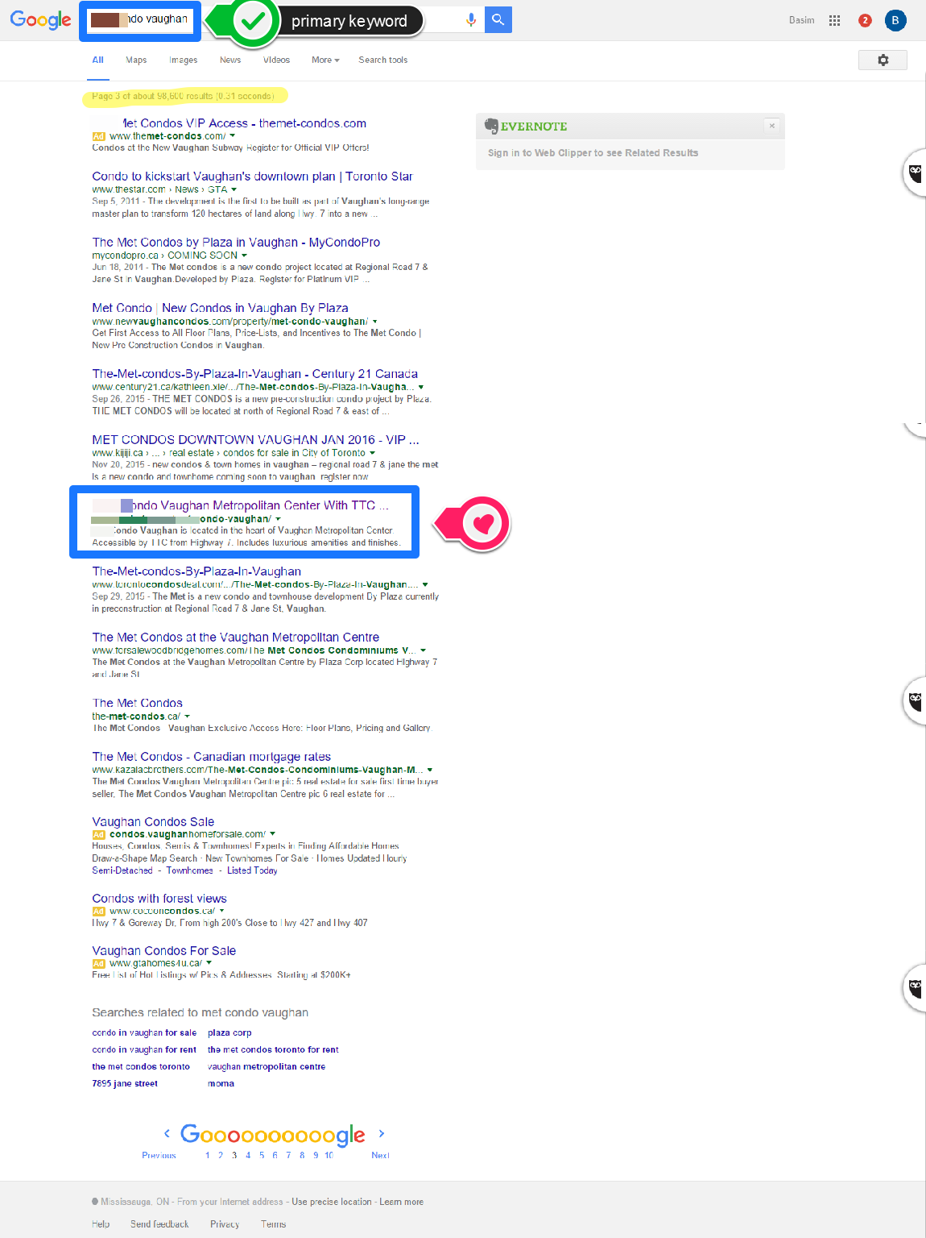
Task: Open 'The Met Condos - Canadian mortgage rates' result
Action: 211,756
